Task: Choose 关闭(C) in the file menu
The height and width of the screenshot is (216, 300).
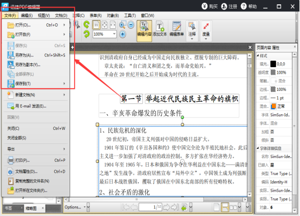Action: point(36,128)
